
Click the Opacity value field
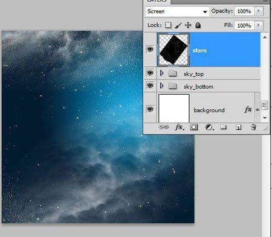tap(244, 11)
